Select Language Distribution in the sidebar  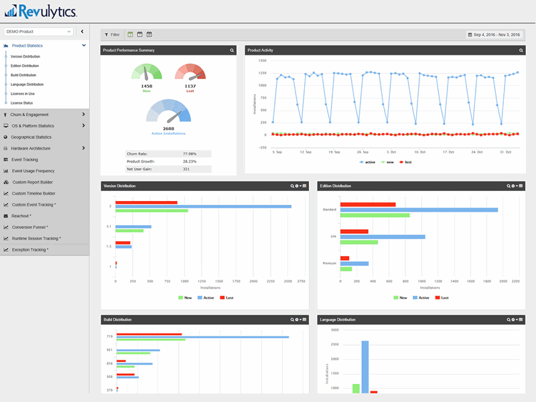tap(27, 84)
